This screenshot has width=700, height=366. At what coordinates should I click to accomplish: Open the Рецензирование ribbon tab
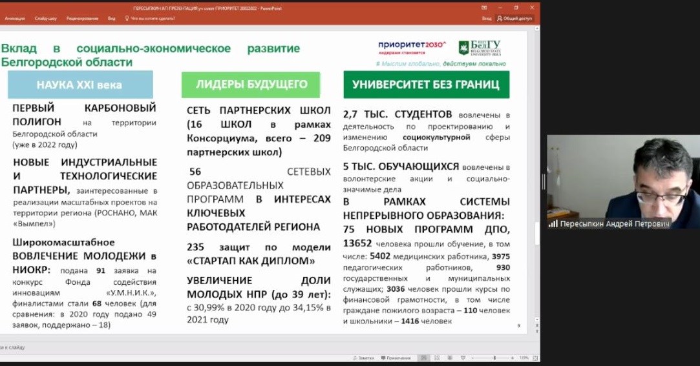tap(82, 19)
